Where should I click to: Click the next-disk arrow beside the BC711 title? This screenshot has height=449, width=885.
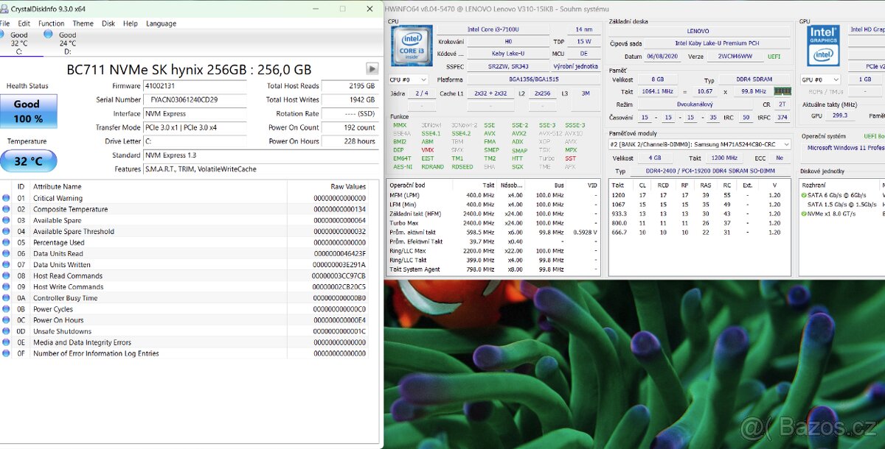click(x=372, y=68)
